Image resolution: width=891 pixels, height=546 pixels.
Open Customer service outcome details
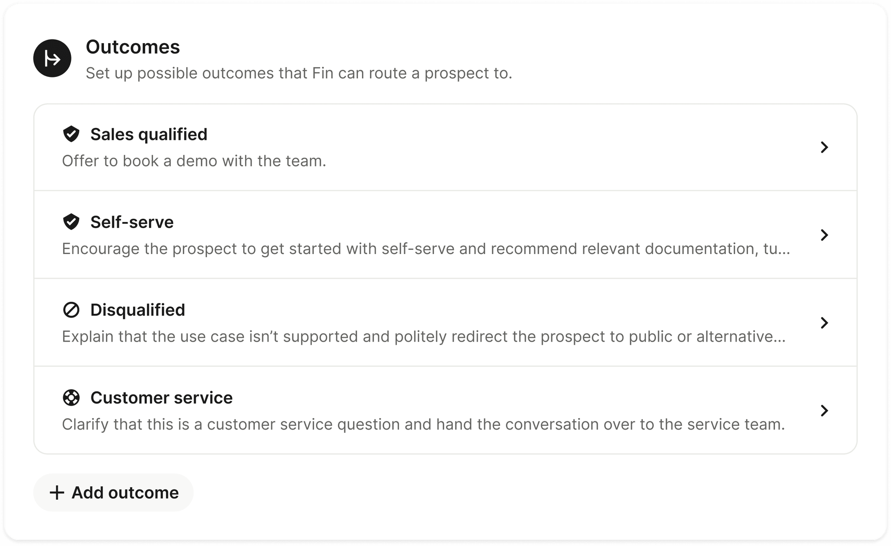point(825,411)
